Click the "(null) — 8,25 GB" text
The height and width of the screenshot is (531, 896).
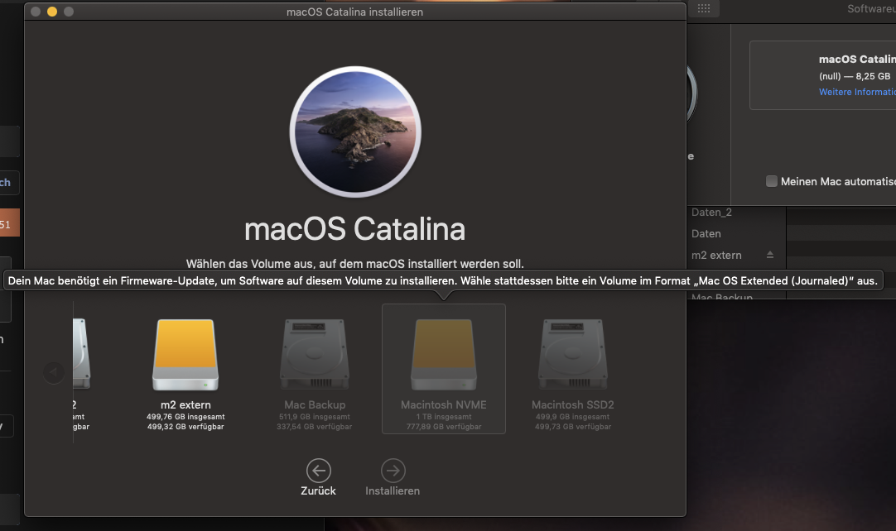tap(855, 76)
